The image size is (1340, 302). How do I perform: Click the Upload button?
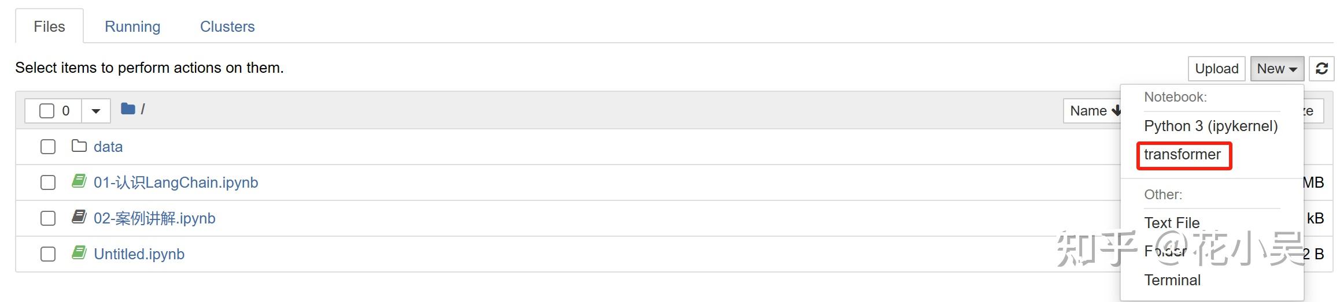(1216, 69)
